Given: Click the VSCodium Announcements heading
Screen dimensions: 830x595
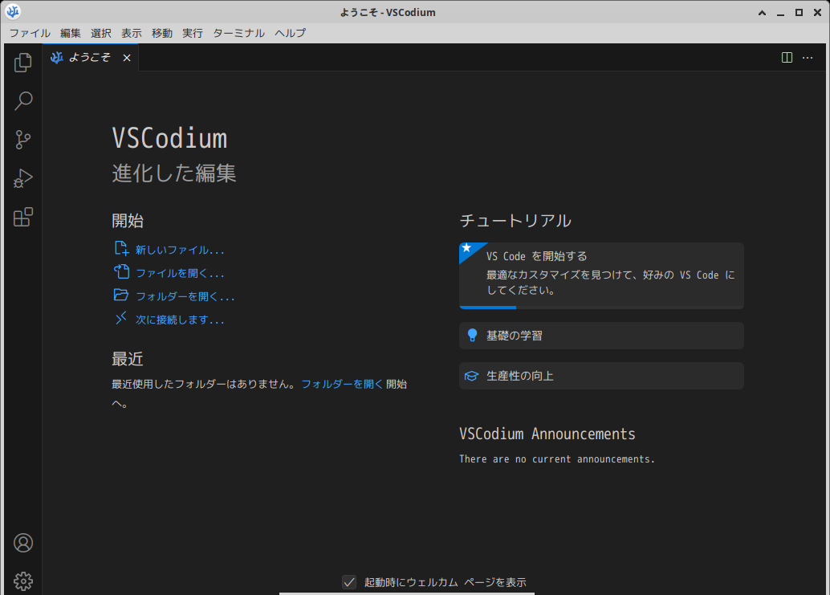Looking at the screenshot, I should pos(547,434).
